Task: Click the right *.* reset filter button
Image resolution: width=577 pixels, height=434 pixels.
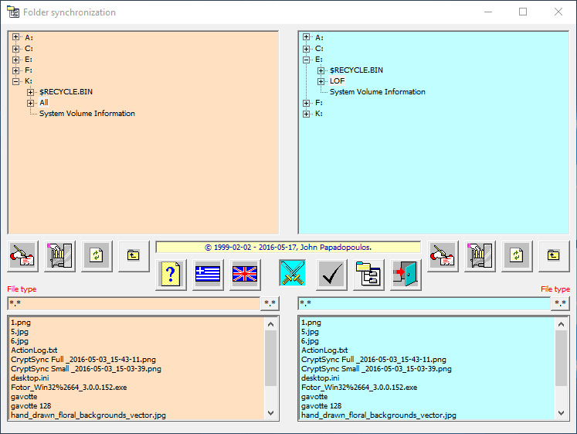Action: tap(560, 303)
